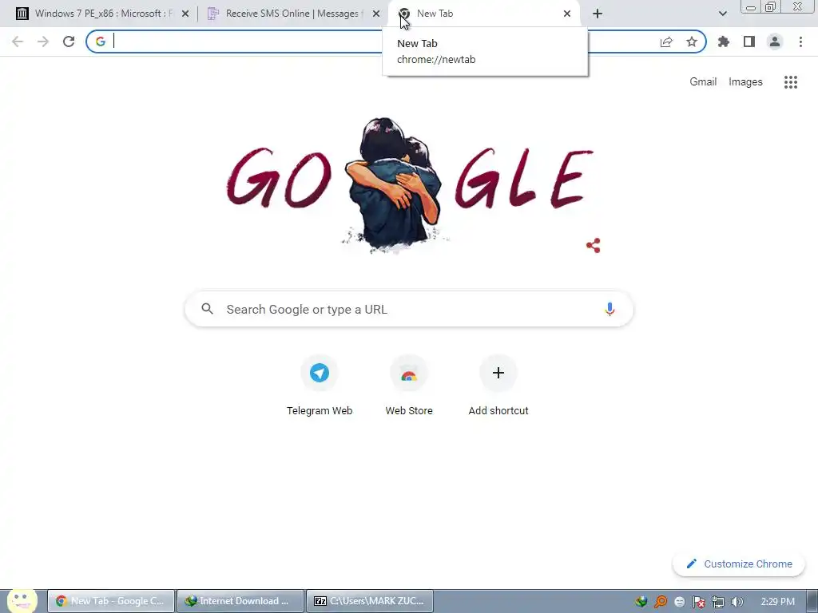Viewport: 818px width, 613px height.
Task: Start voice search with the microphone
Action: [x=610, y=309]
